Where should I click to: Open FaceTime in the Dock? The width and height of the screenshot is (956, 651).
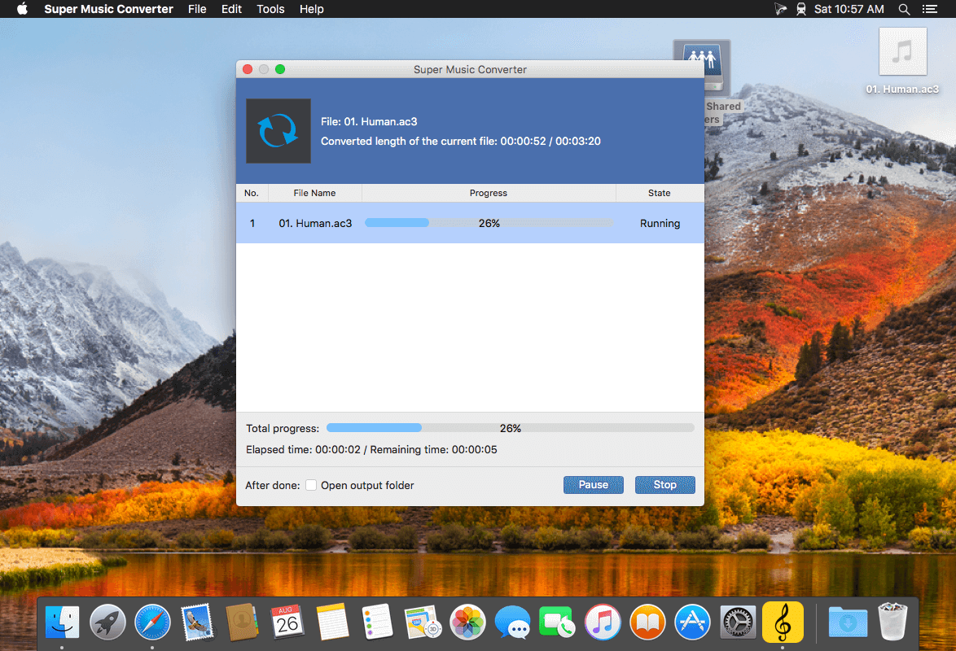(x=557, y=623)
